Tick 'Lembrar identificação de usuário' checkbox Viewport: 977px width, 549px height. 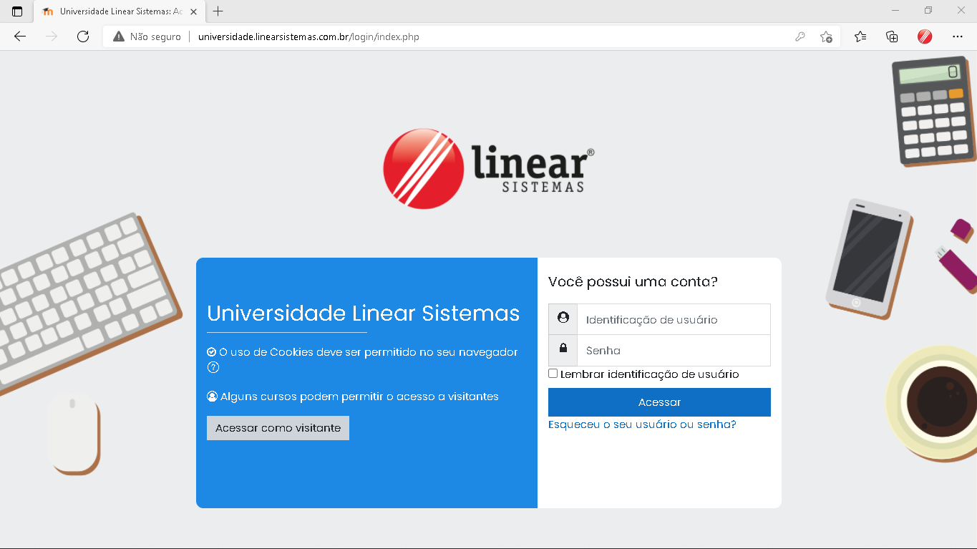tap(553, 374)
